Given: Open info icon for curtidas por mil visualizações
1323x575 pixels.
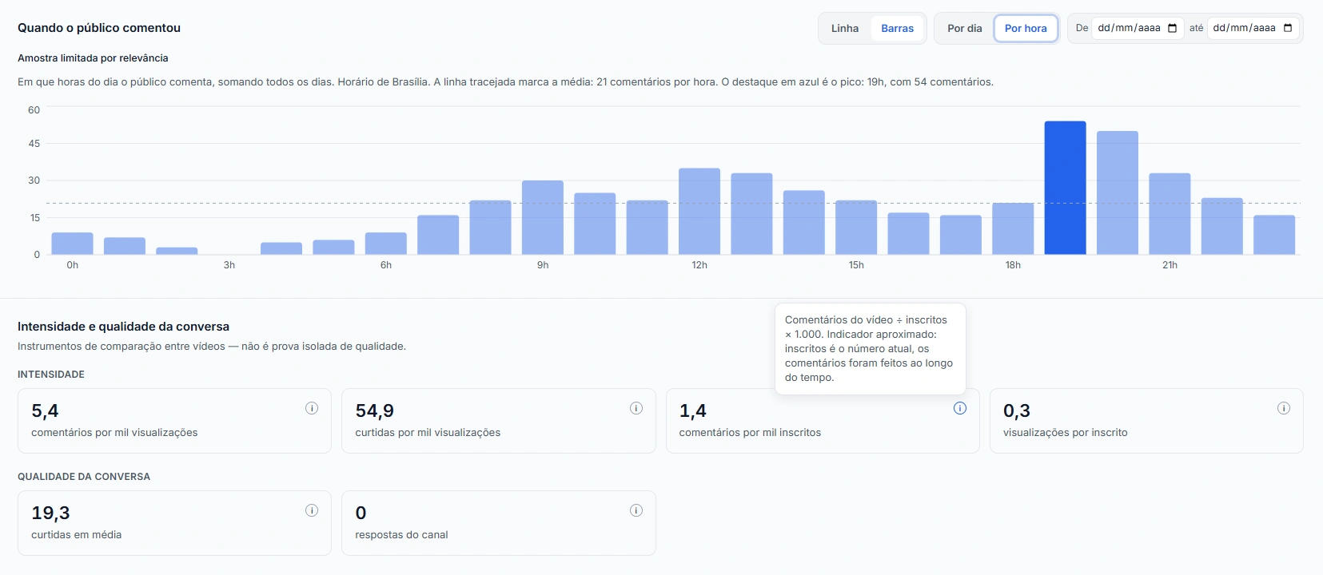Looking at the screenshot, I should (636, 408).
